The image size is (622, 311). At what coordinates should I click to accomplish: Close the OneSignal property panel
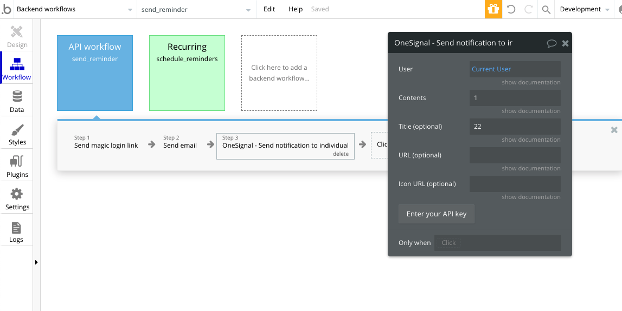(x=565, y=43)
